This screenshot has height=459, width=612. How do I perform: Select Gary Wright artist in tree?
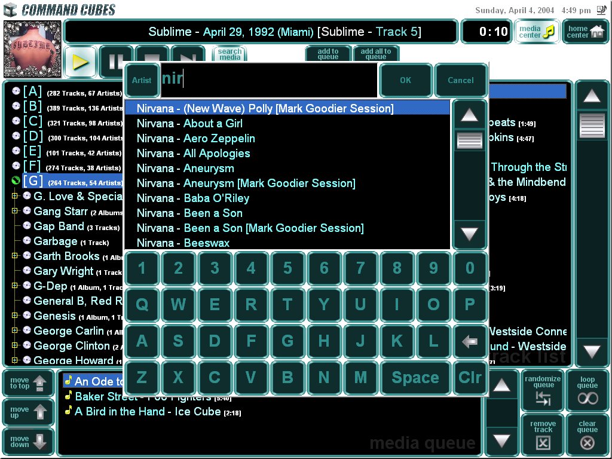coord(78,271)
